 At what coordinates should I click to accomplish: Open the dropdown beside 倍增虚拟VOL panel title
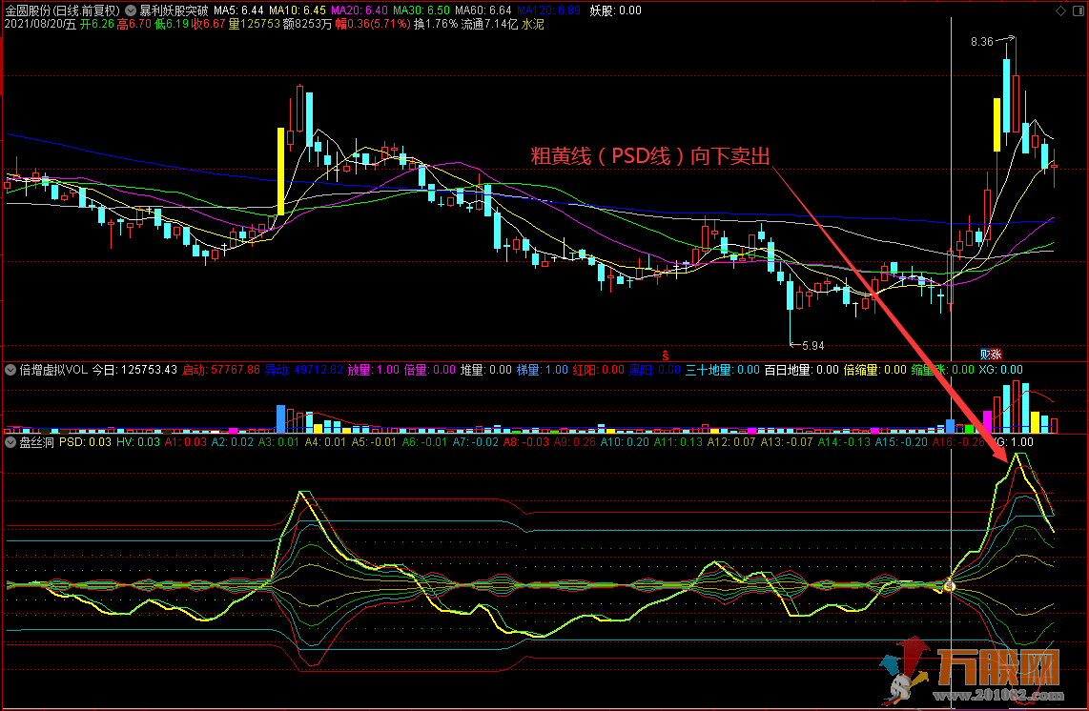click(x=10, y=370)
